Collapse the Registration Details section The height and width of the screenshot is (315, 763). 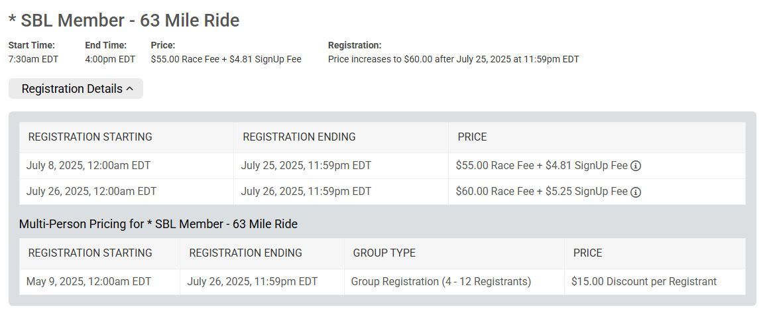(x=76, y=89)
